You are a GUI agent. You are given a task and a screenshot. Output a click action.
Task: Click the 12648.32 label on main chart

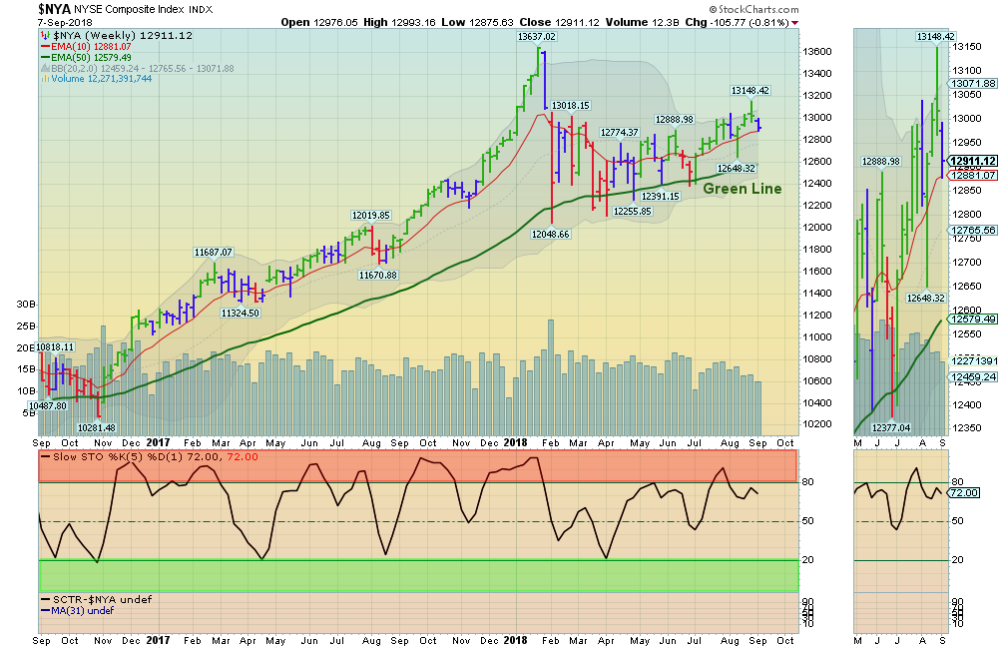click(737, 169)
